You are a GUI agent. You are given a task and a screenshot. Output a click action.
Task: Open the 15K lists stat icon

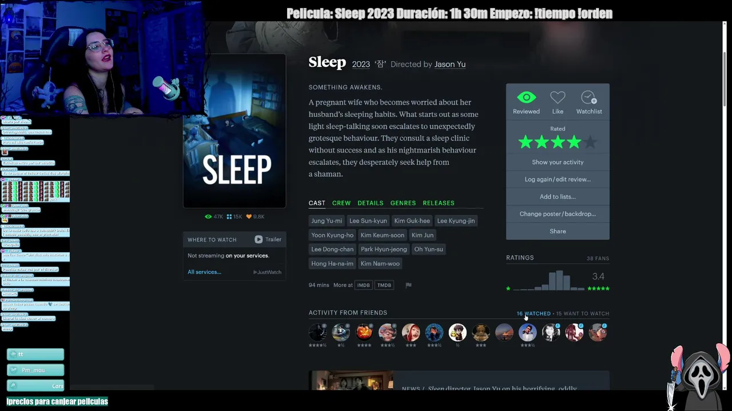point(234,217)
